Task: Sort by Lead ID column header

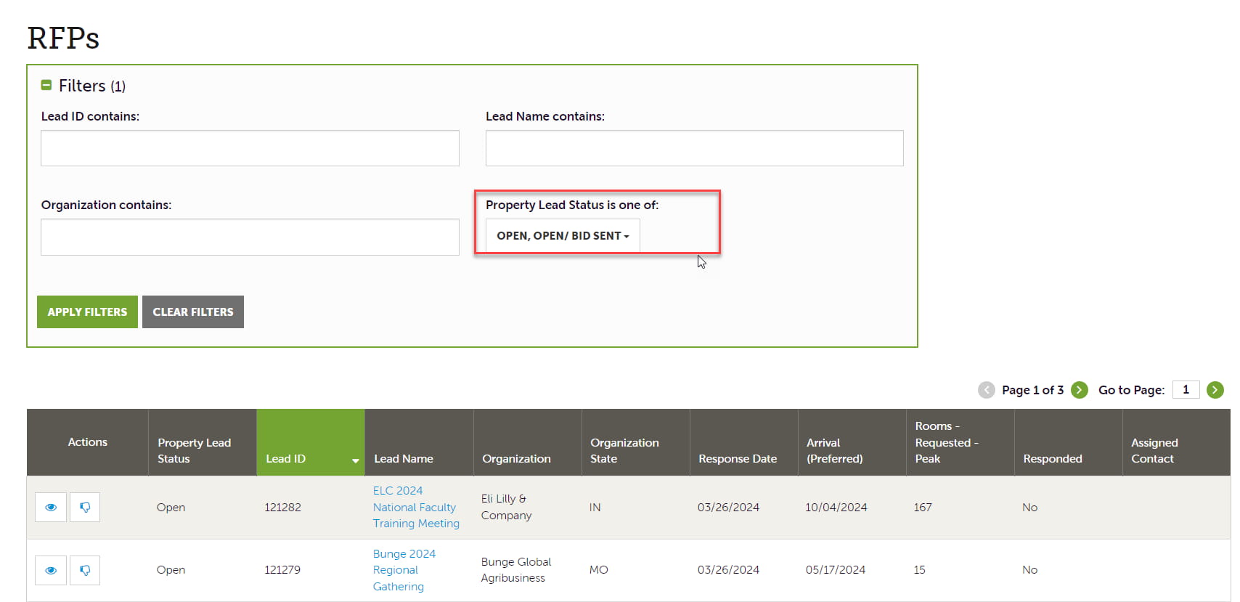Action: 311,442
